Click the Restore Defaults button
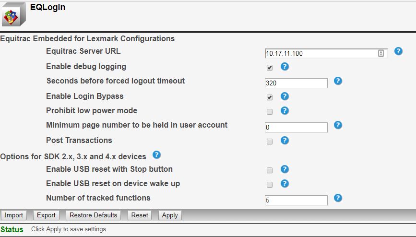Screen dimensions: 416x237 tap(93, 215)
